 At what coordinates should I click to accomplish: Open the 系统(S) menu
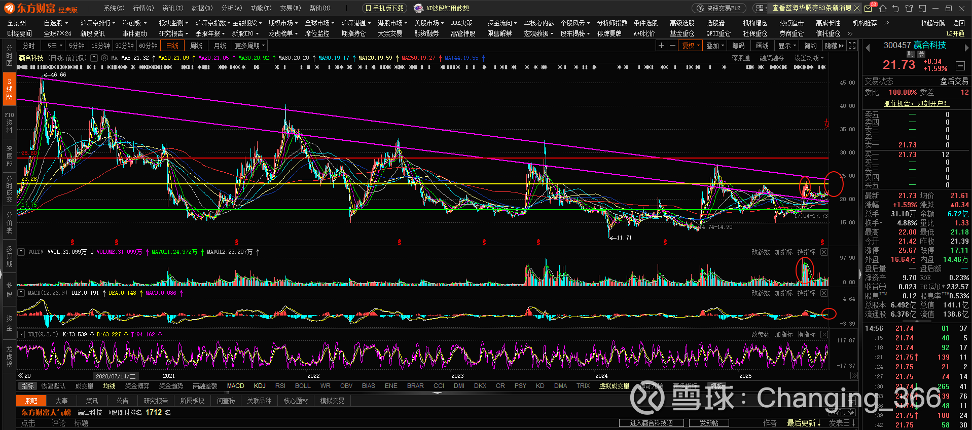pyautogui.click(x=114, y=8)
